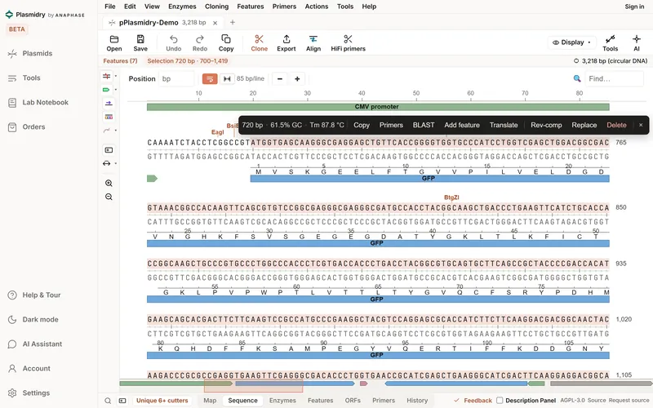Screen dimensions: 653x408
Task: Click the CMV promoter feature bar
Action: 378,107
